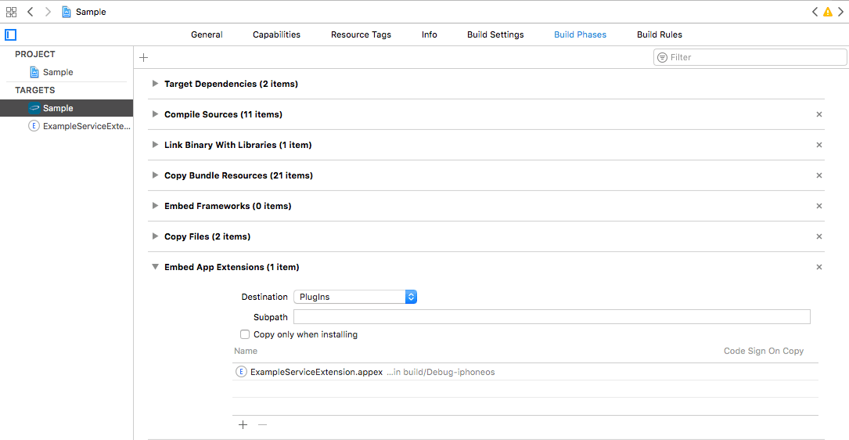Add a new build phase with plus
The image size is (849, 440).
click(143, 57)
